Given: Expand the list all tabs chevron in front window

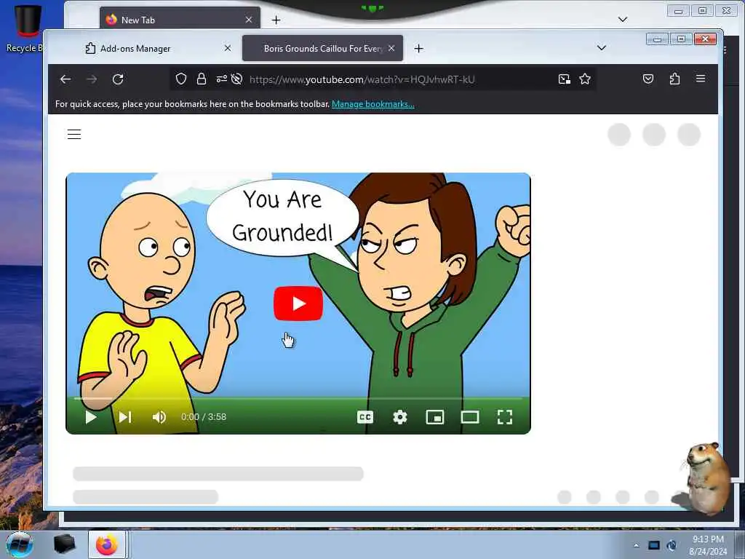Looking at the screenshot, I should point(602,48).
